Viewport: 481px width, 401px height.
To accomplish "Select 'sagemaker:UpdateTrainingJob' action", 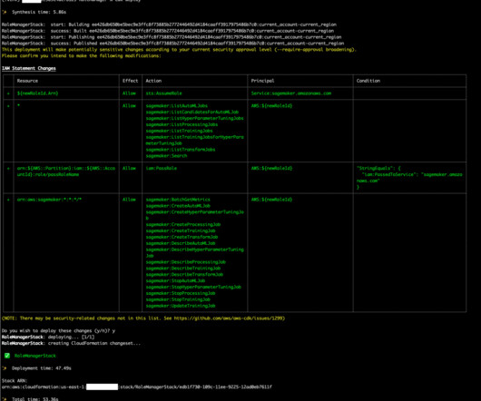I will point(181,306).
